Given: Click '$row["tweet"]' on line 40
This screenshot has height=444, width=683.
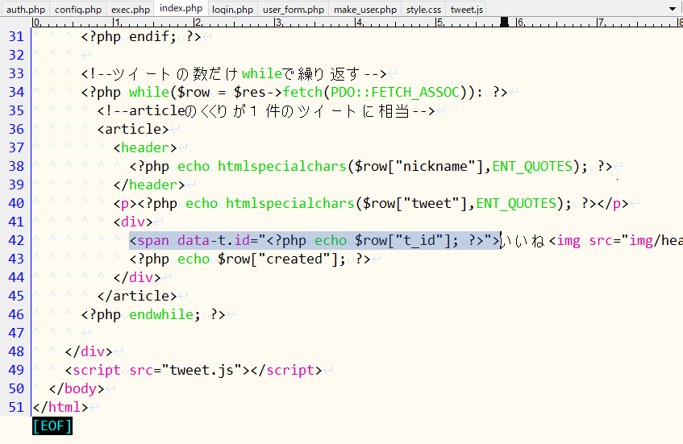Looking at the screenshot, I should pos(414,203).
